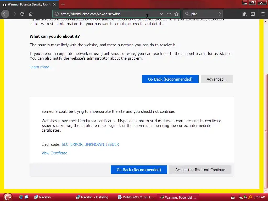The width and height of the screenshot is (268, 201).
Task: Open page actions three-dots menu
Action: click(x=169, y=14)
